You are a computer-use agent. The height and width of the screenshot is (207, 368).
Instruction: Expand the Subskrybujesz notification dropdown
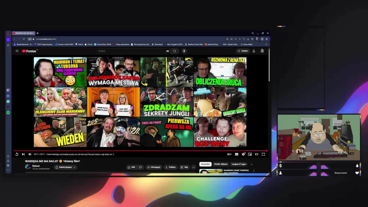pos(65,167)
